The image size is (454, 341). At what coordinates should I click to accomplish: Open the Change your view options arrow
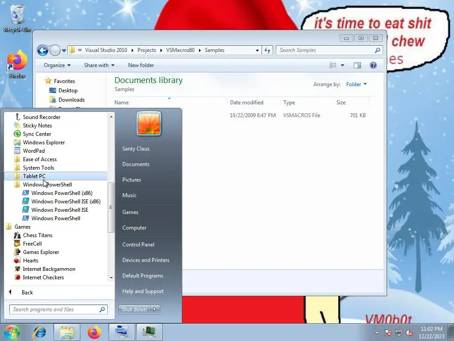point(343,65)
